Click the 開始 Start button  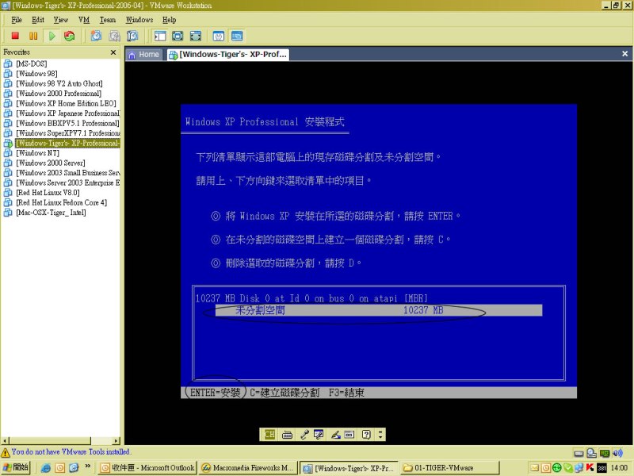(x=15, y=467)
